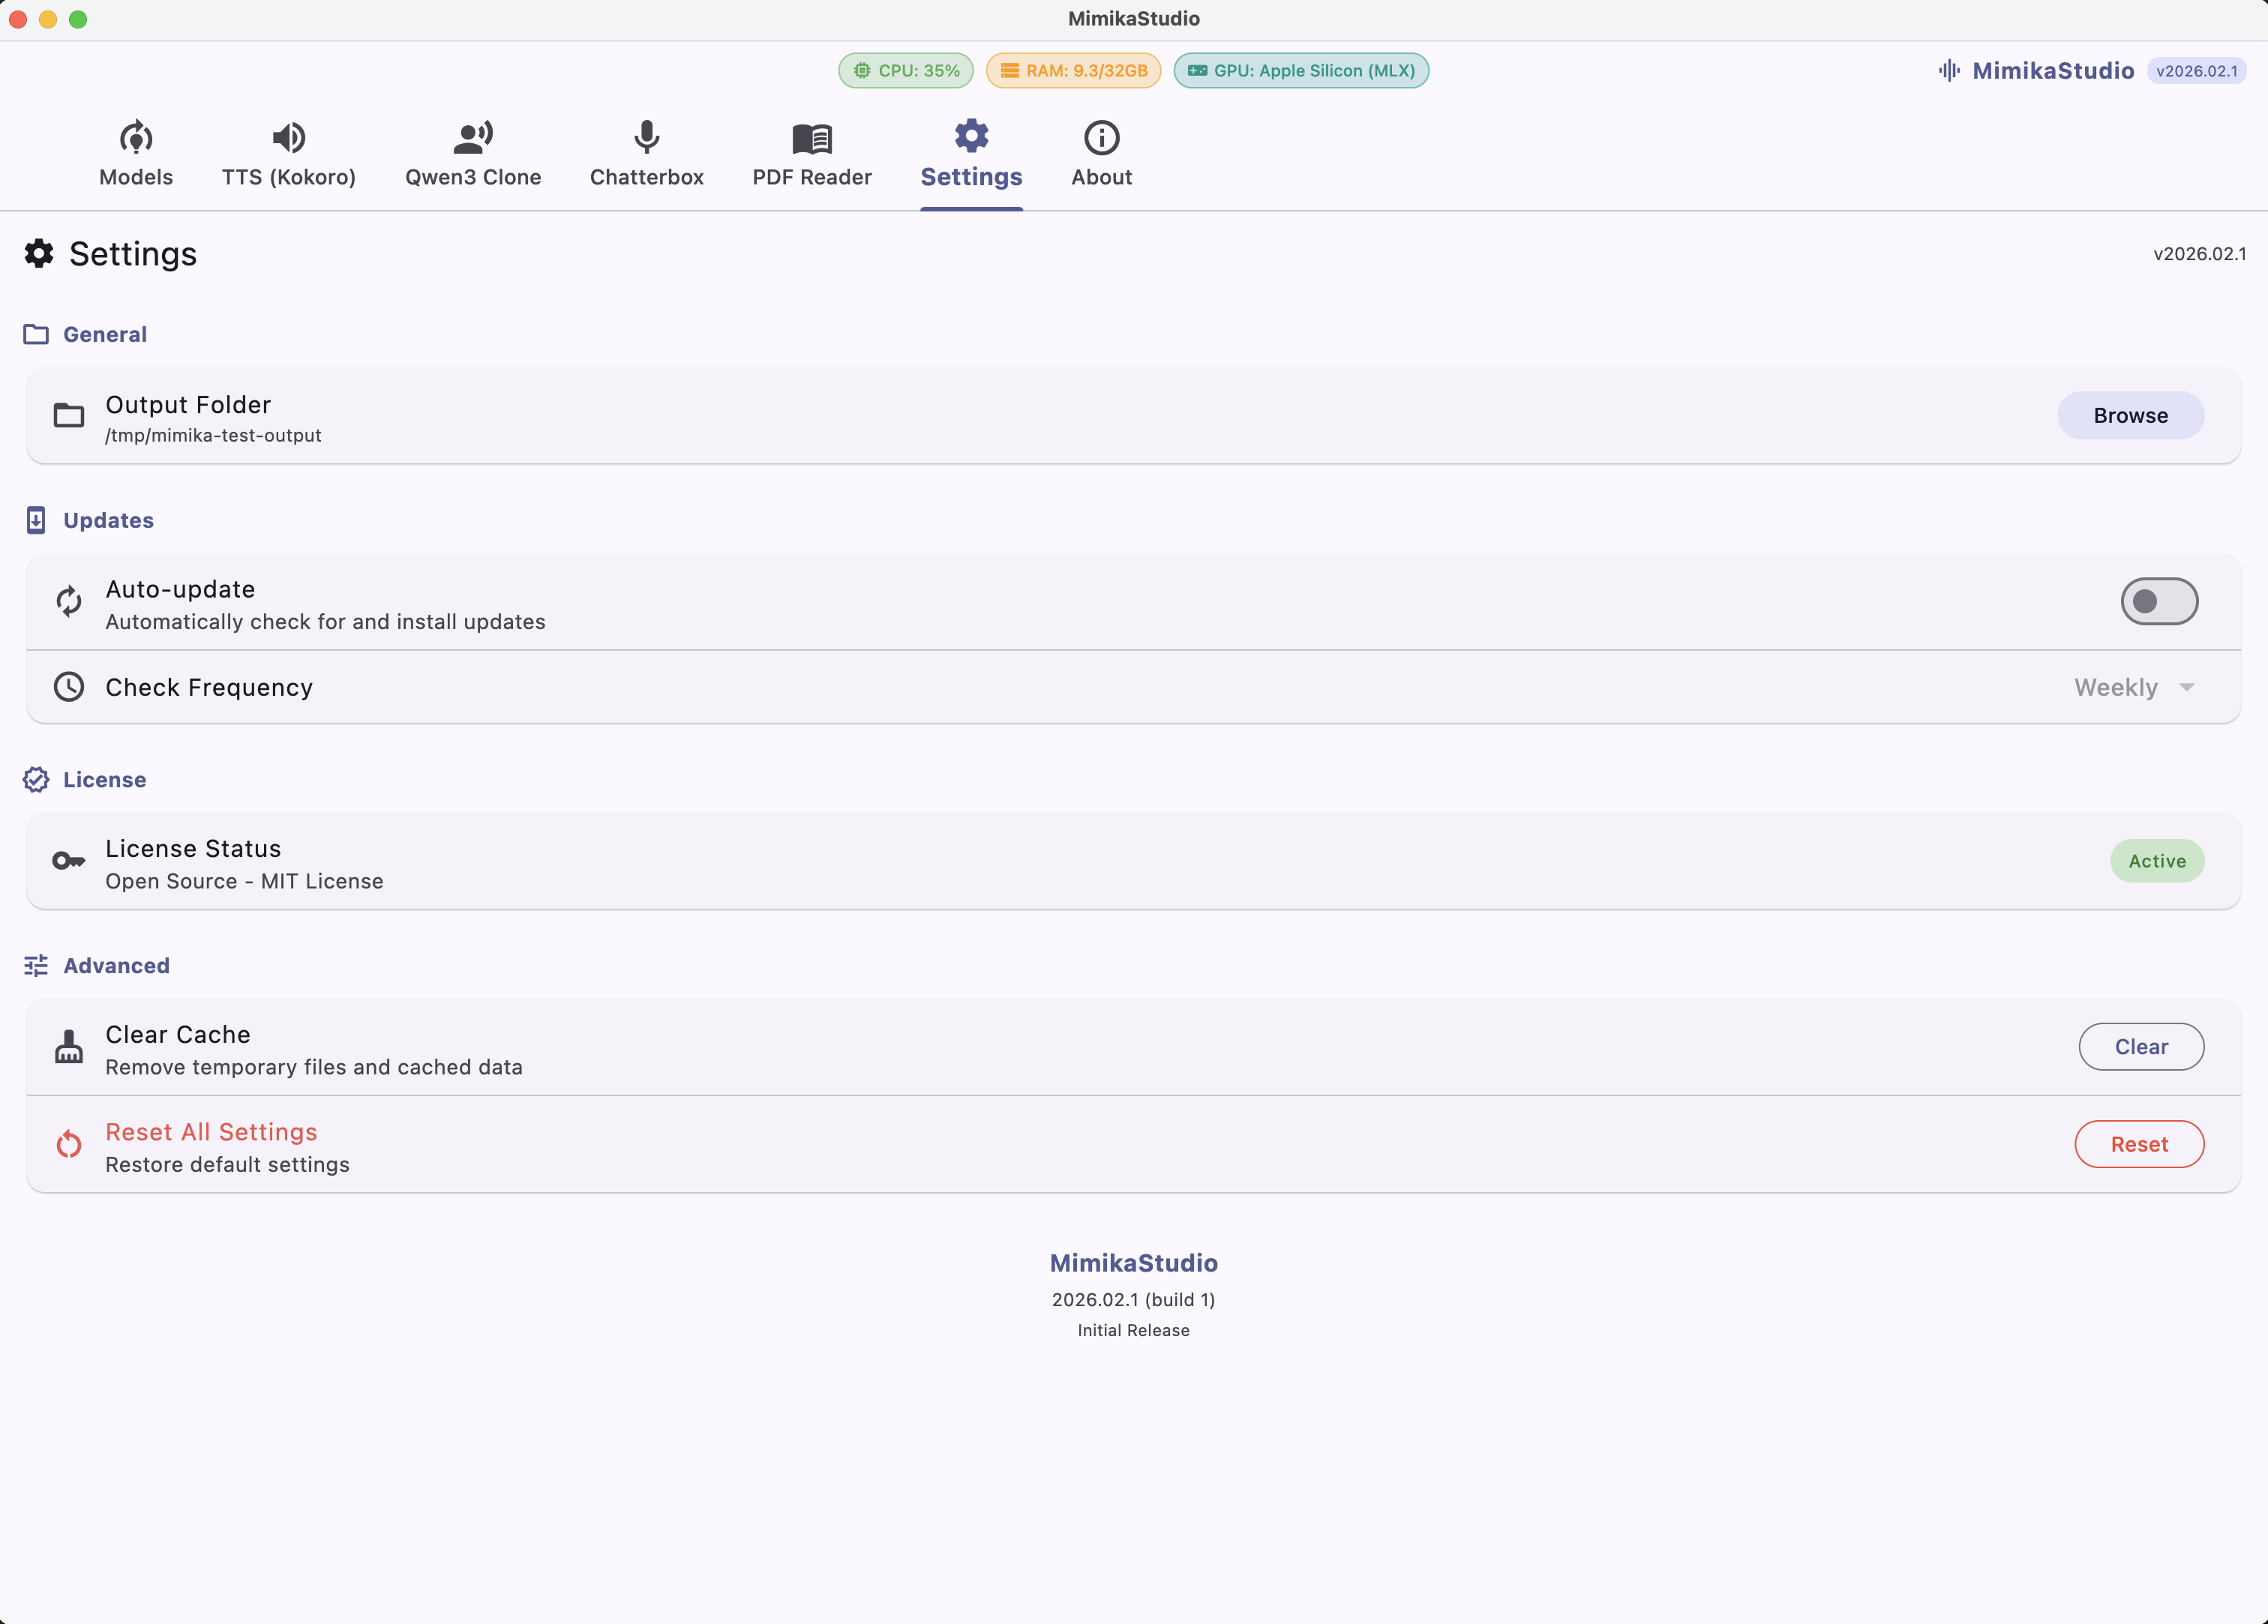Click the About info icon

click(1101, 137)
